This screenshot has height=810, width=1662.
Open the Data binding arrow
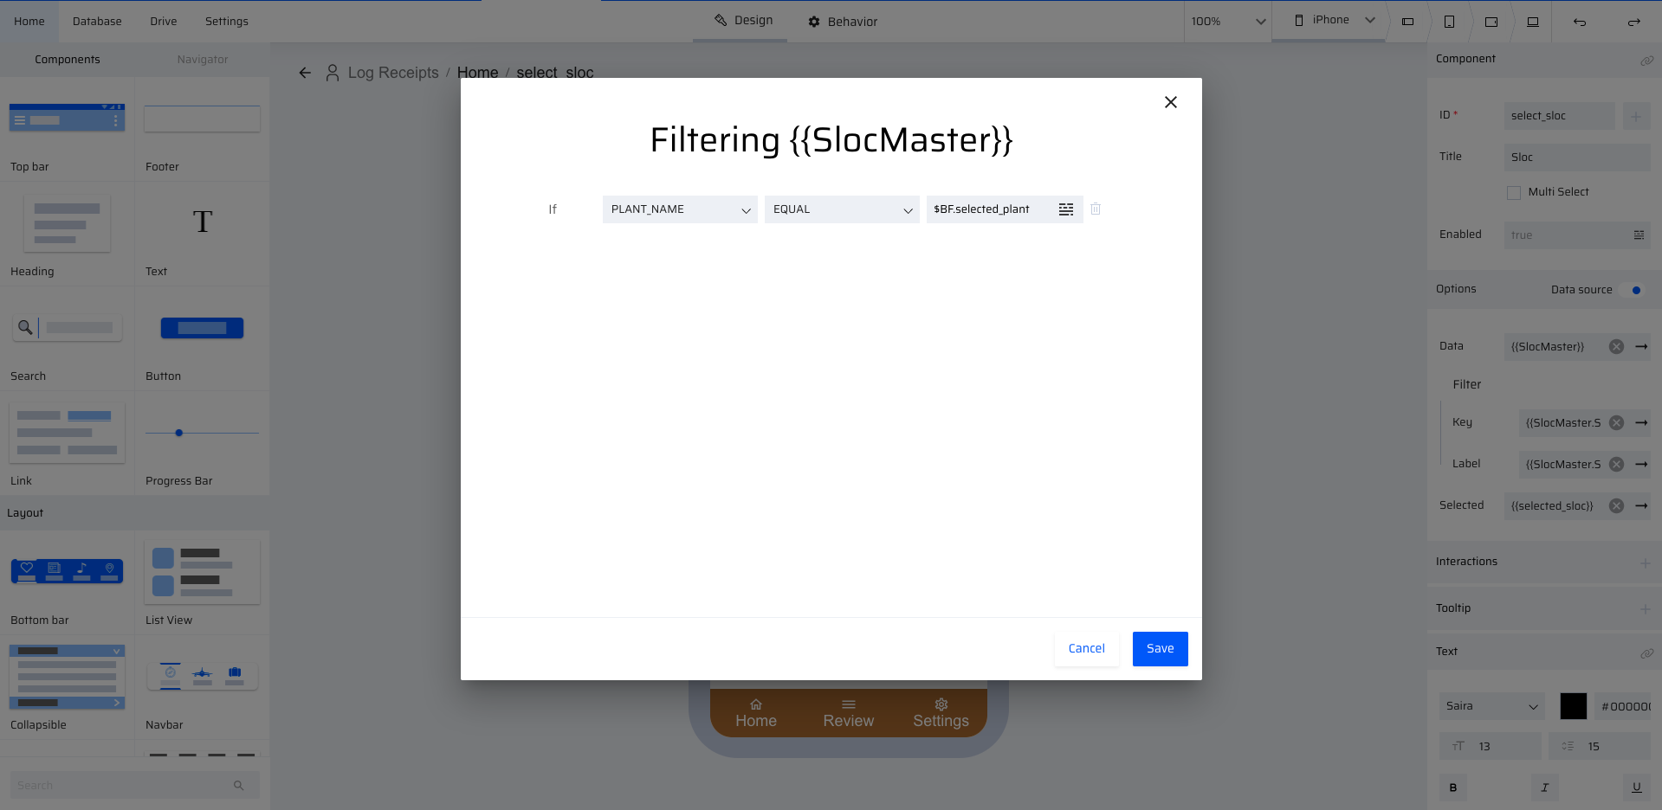click(x=1641, y=347)
